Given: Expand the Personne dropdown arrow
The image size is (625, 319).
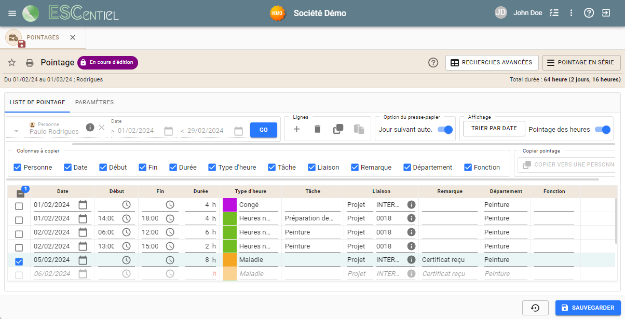Looking at the screenshot, I should tap(17, 131).
